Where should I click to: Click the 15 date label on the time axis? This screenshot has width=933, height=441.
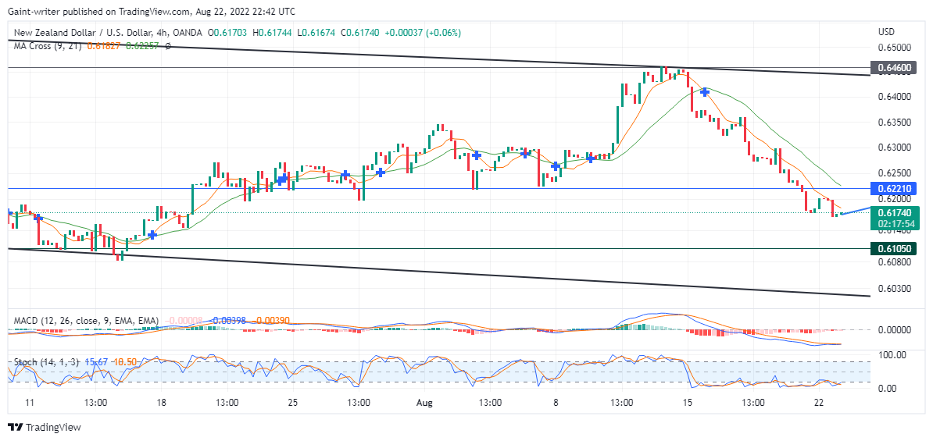[688, 403]
